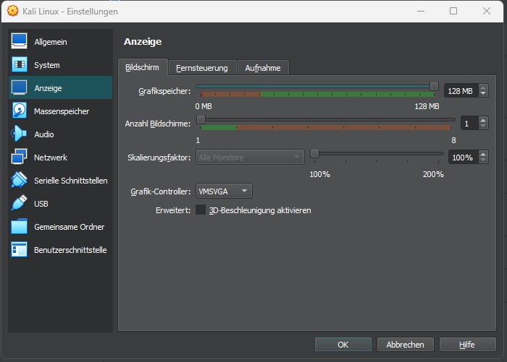This screenshot has height=362, width=507.
Task: Select the USB connector icon
Action: point(19,203)
